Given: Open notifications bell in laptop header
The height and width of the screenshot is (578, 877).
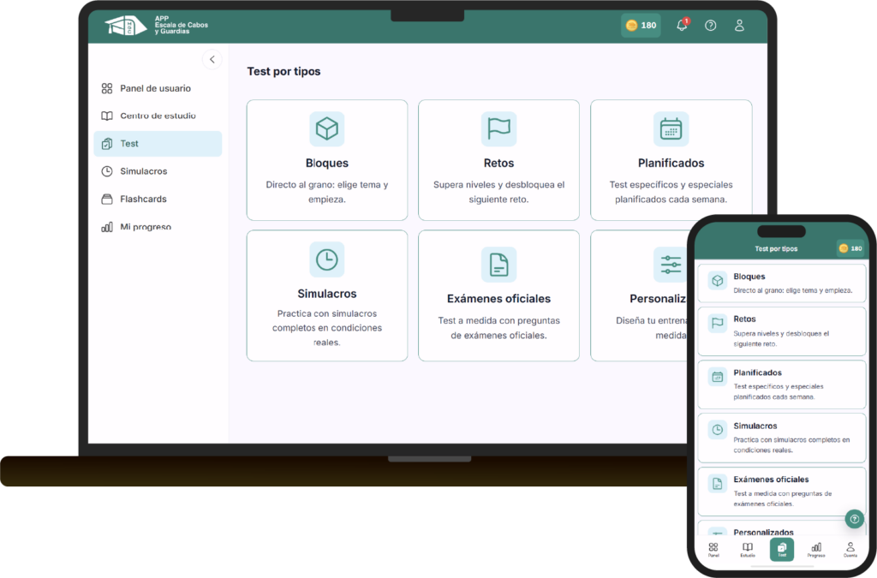Looking at the screenshot, I should pos(682,25).
